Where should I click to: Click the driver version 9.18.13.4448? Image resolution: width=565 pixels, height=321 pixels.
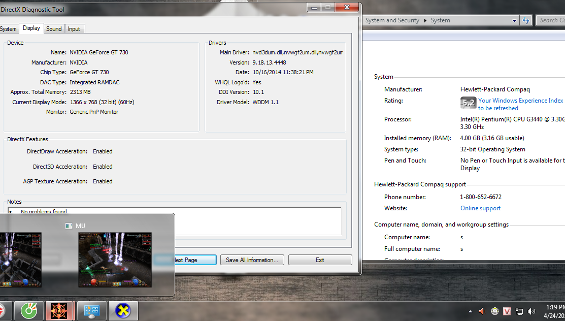(269, 62)
